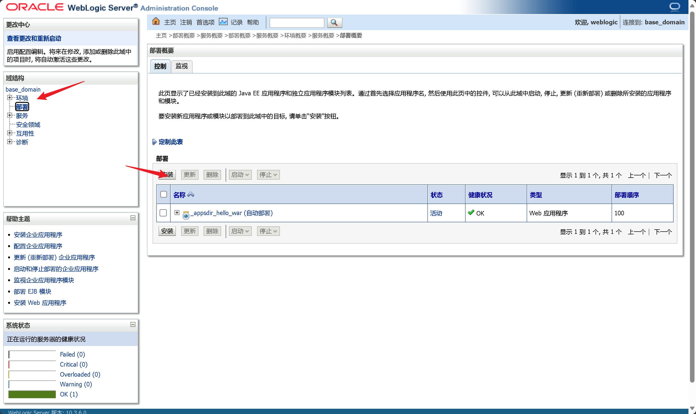696x414 pixels.
Task: Click the name column sort arrow
Action: tap(191, 194)
